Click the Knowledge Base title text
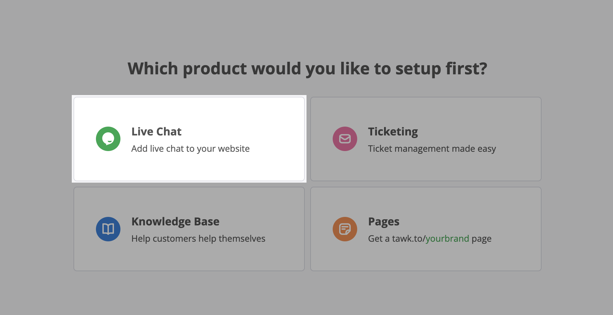The width and height of the screenshot is (613, 315). pyautogui.click(x=175, y=222)
